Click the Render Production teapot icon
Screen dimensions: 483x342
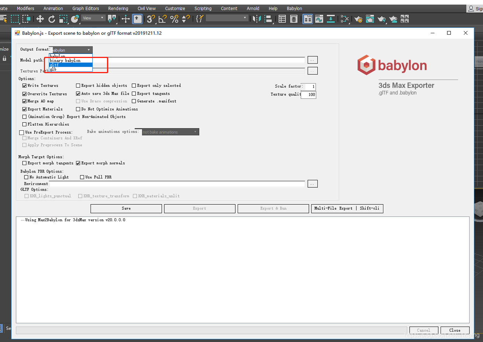382,19
